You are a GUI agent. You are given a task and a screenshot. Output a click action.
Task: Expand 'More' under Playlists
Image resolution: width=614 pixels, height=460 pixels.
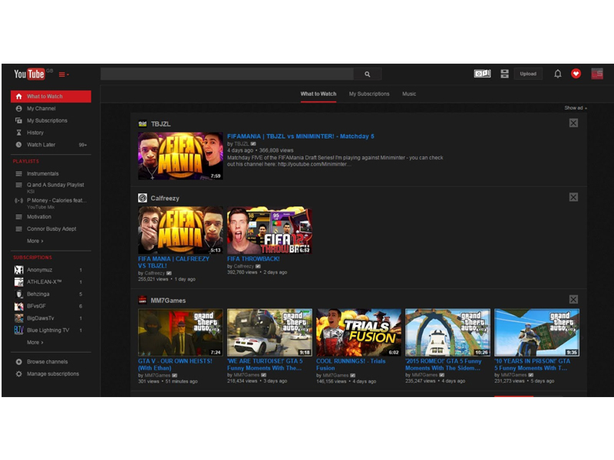point(35,241)
